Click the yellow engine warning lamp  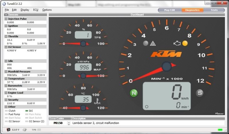185,43
